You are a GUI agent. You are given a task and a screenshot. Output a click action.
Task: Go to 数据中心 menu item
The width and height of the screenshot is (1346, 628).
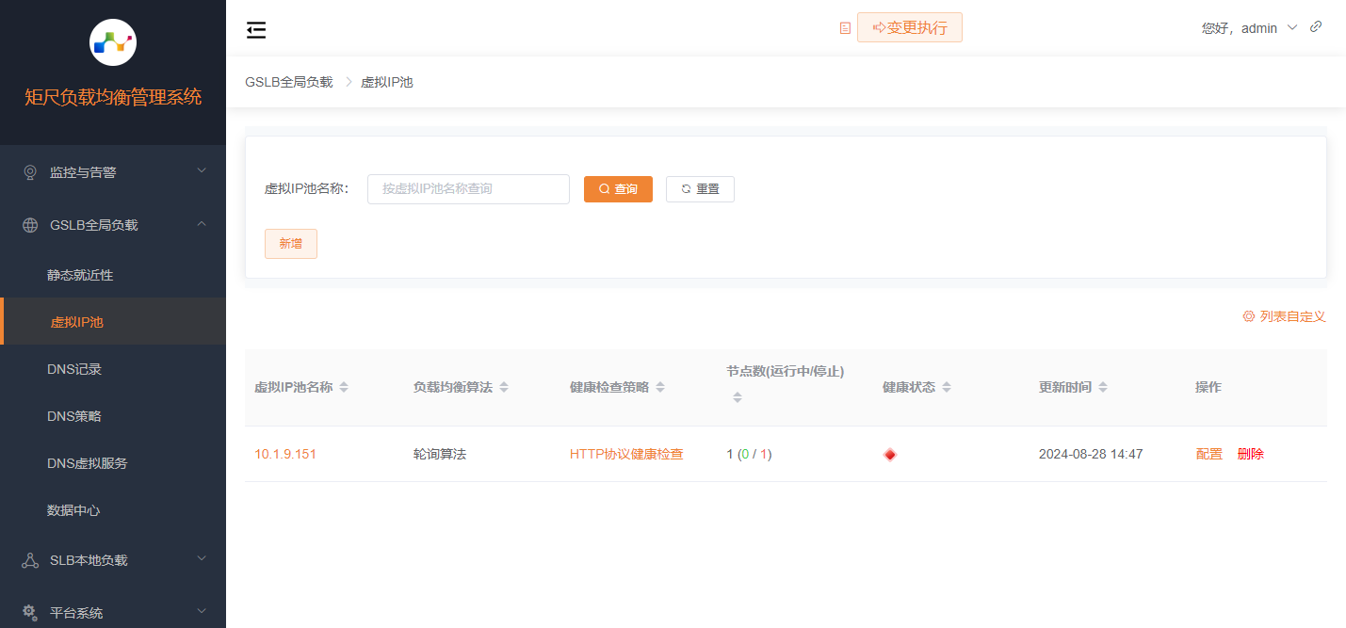click(x=73, y=510)
